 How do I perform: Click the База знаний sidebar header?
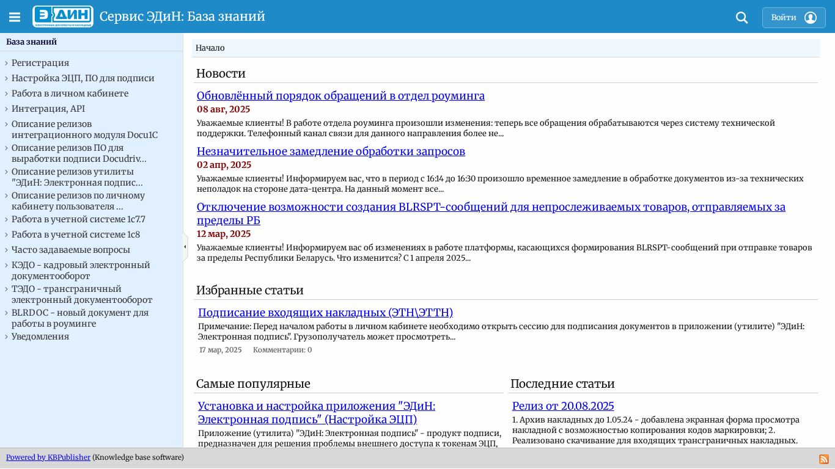[32, 42]
